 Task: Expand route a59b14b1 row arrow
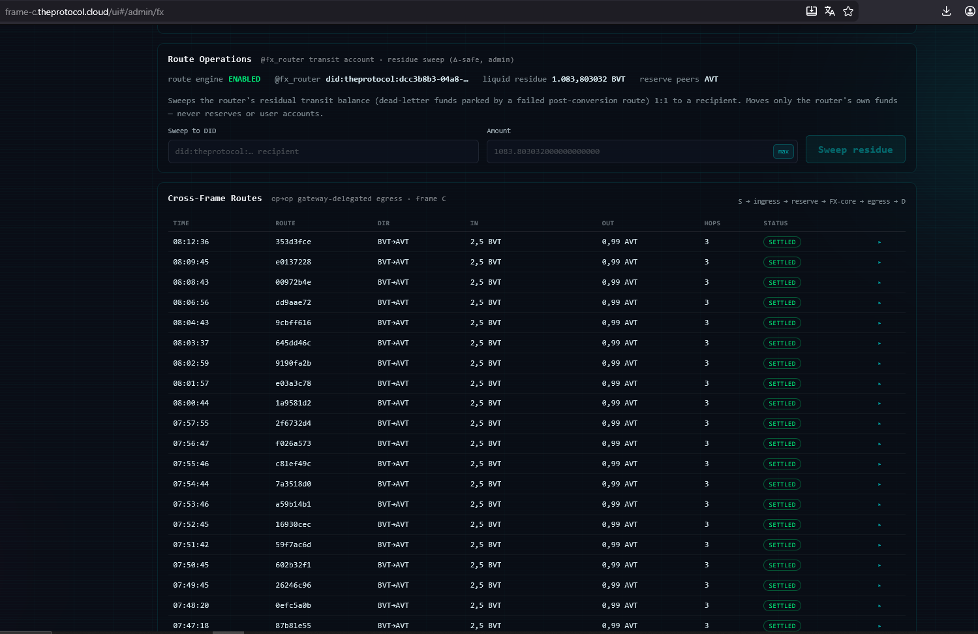tap(879, 505)
